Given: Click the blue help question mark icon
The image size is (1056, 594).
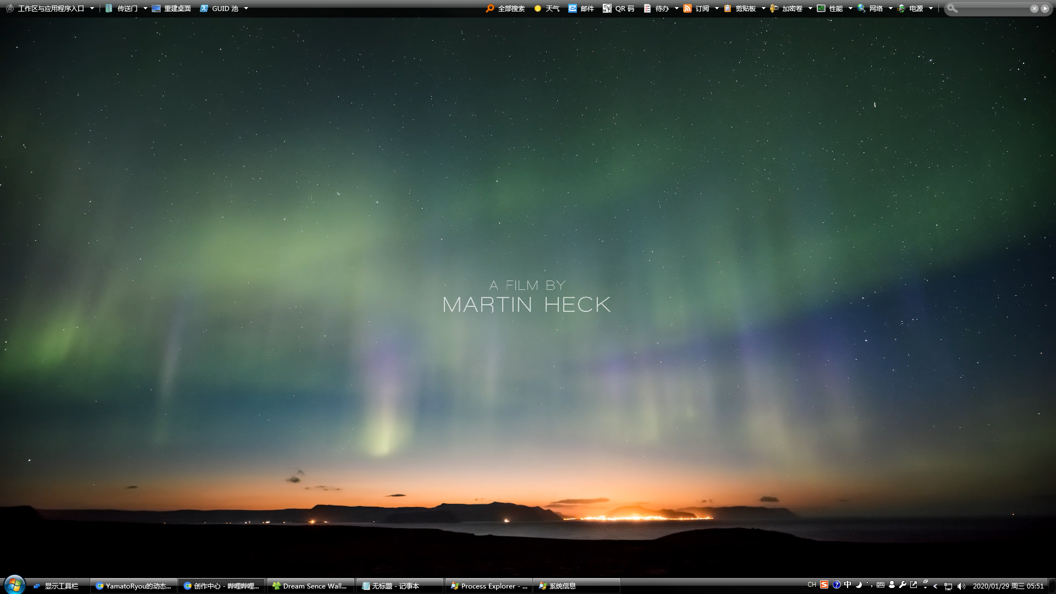Looking at the screenshot, I should pos(837,585).
